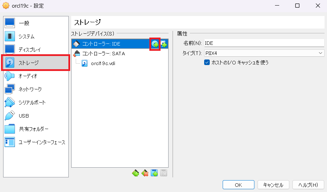Open the オーディオ settings category

point(28,76)
